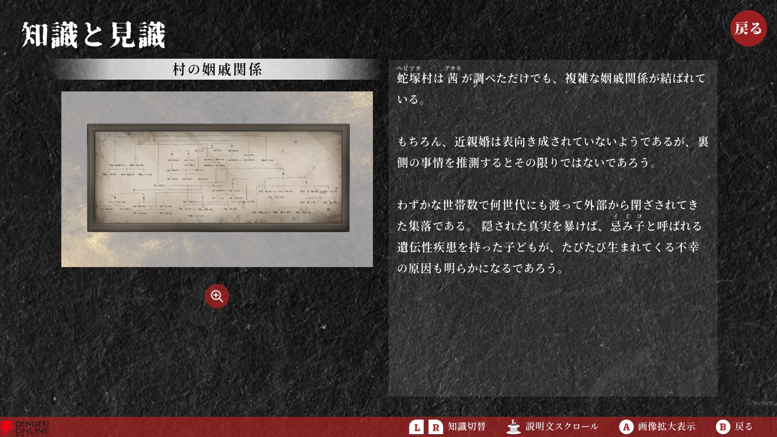This screenshot has width=777, height=437.
Task: Click the A button icon in footer
Action: [x=626, y=427]
